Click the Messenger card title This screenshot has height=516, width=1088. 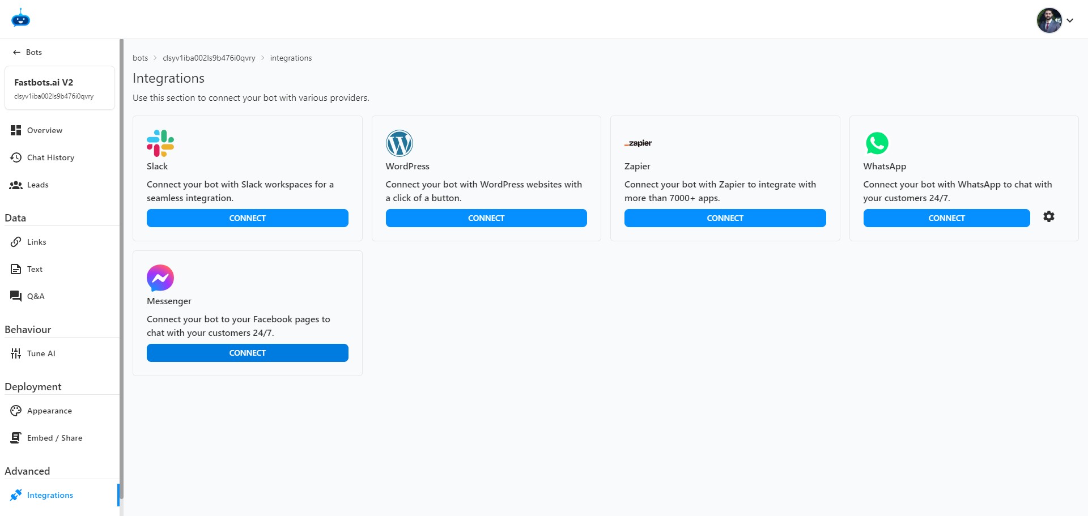[169, 301]
